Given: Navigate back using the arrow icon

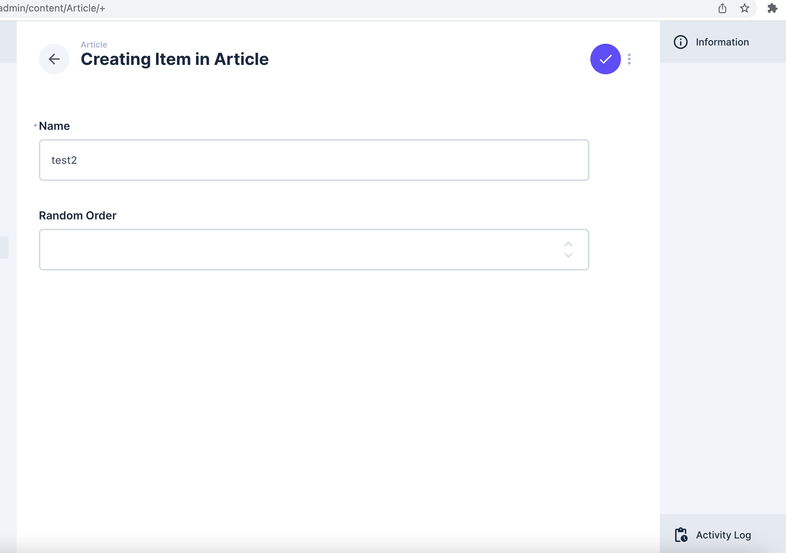Looking at the screenshot, I should click(54, 59).
